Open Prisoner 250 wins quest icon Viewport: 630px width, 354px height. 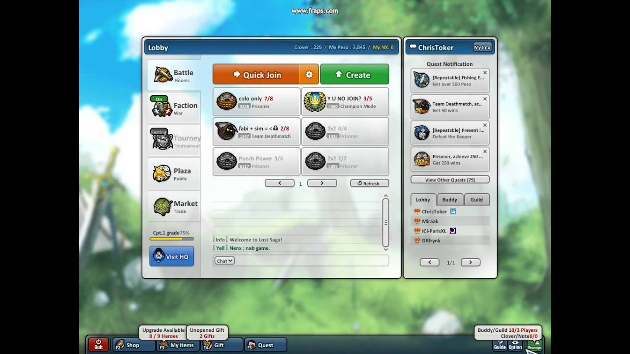(x=421, y=159)
